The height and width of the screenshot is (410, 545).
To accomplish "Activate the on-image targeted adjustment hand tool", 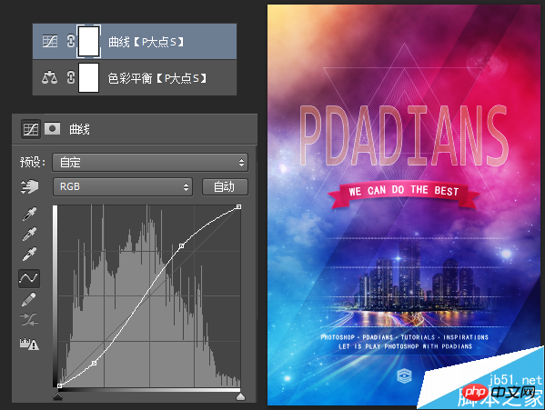I will pyautogui.click(x=29, y=186).
